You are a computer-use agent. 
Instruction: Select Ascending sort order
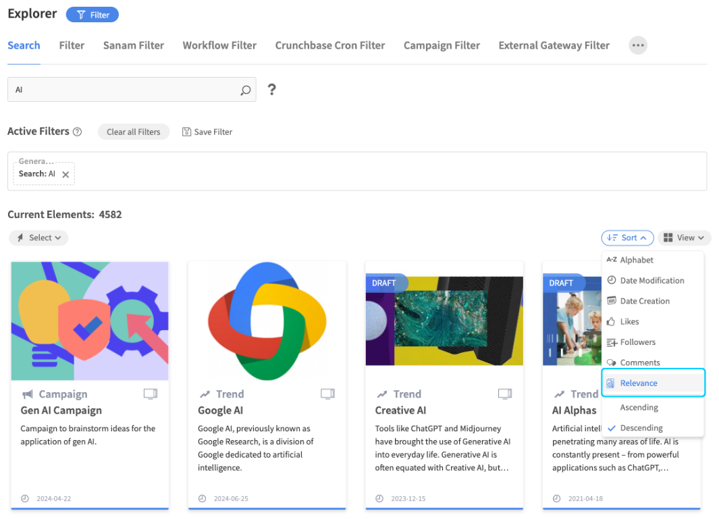pos(639,408)
